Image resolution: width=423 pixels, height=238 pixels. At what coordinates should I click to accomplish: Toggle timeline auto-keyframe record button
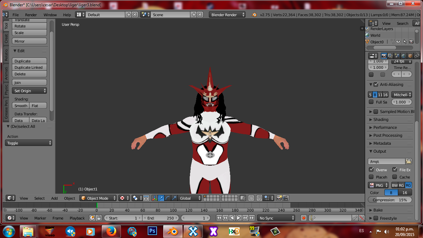click(x=304, y=218)
